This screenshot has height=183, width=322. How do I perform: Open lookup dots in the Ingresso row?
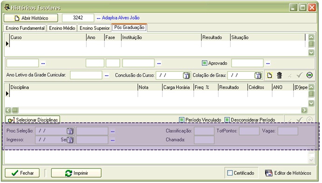click(112, 140)
